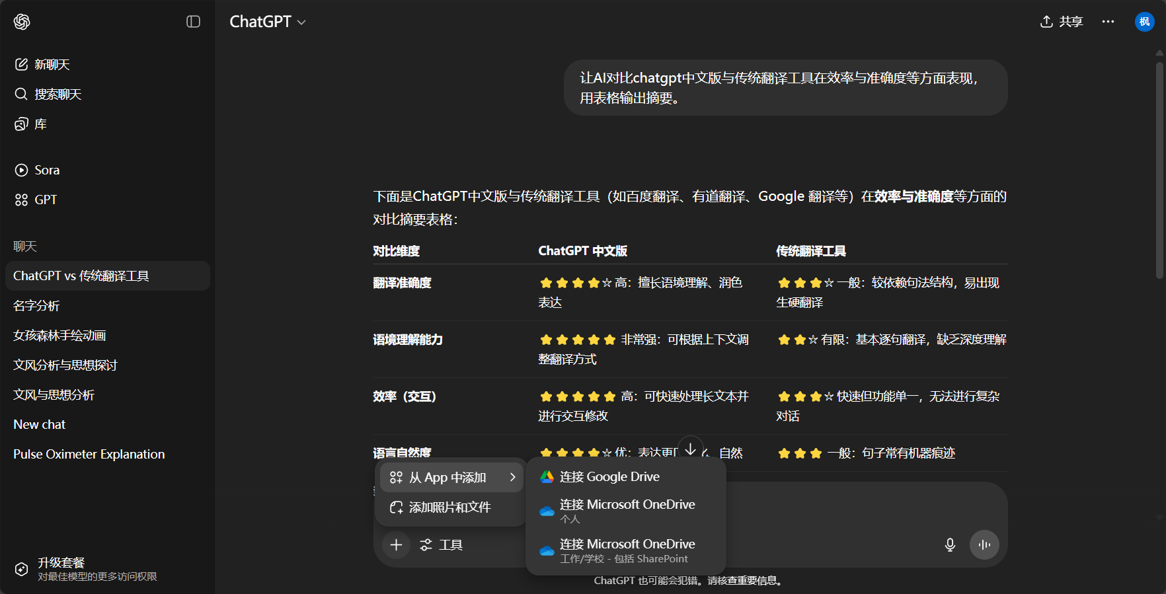The image size is (1166, 594).
Task: Click the 共享 share button
Action: point(1062,22)
